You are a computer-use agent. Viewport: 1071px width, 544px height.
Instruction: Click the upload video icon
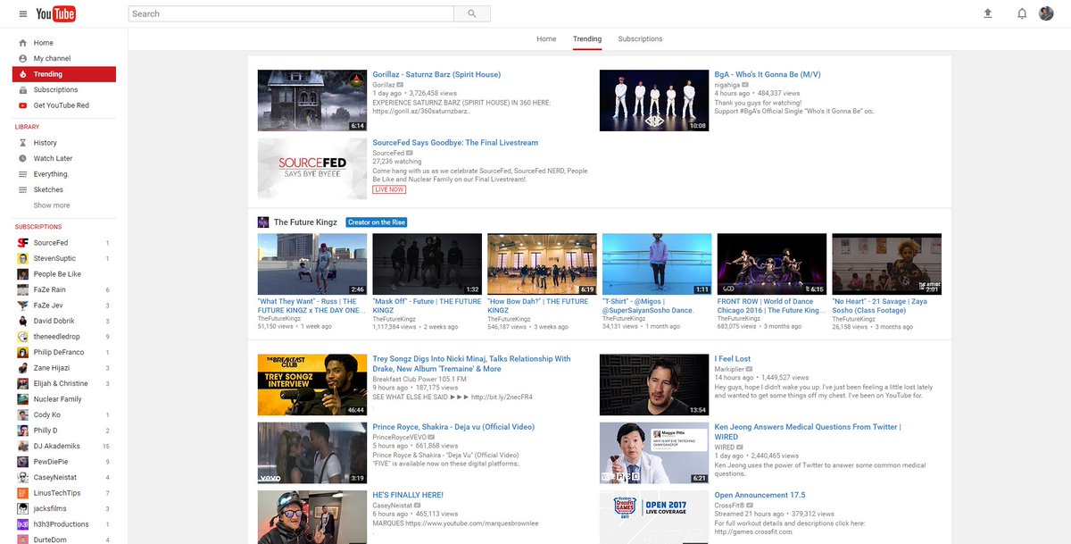click(x=988, y=13)
